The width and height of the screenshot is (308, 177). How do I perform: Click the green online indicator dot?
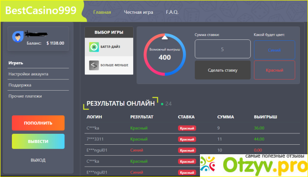pos(162,104)
